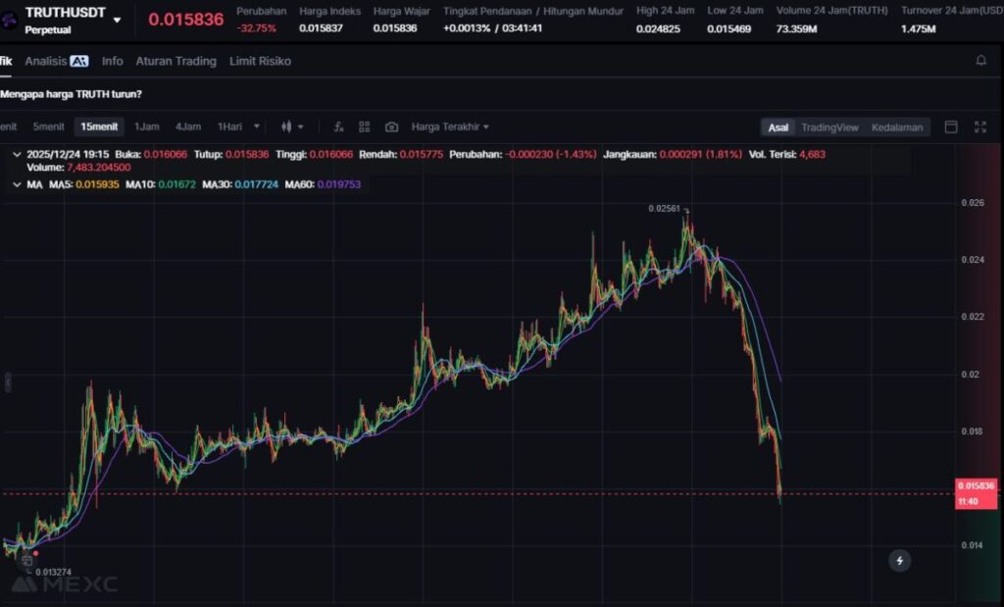Select the Asal chart mode
Image resolution: width=1004 pixels, height=607 pixels.
(x=778, y=127)
